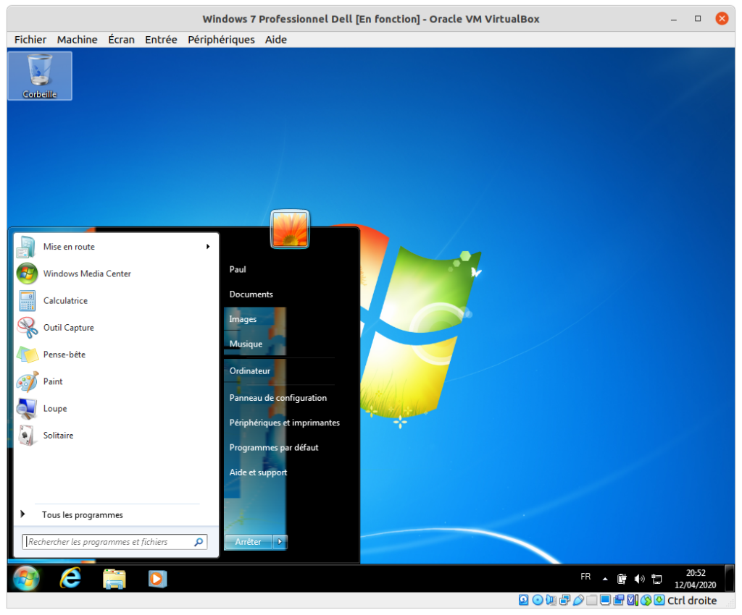Open Windows Explorer folder icon in taskbar

(x=114, y=579)
